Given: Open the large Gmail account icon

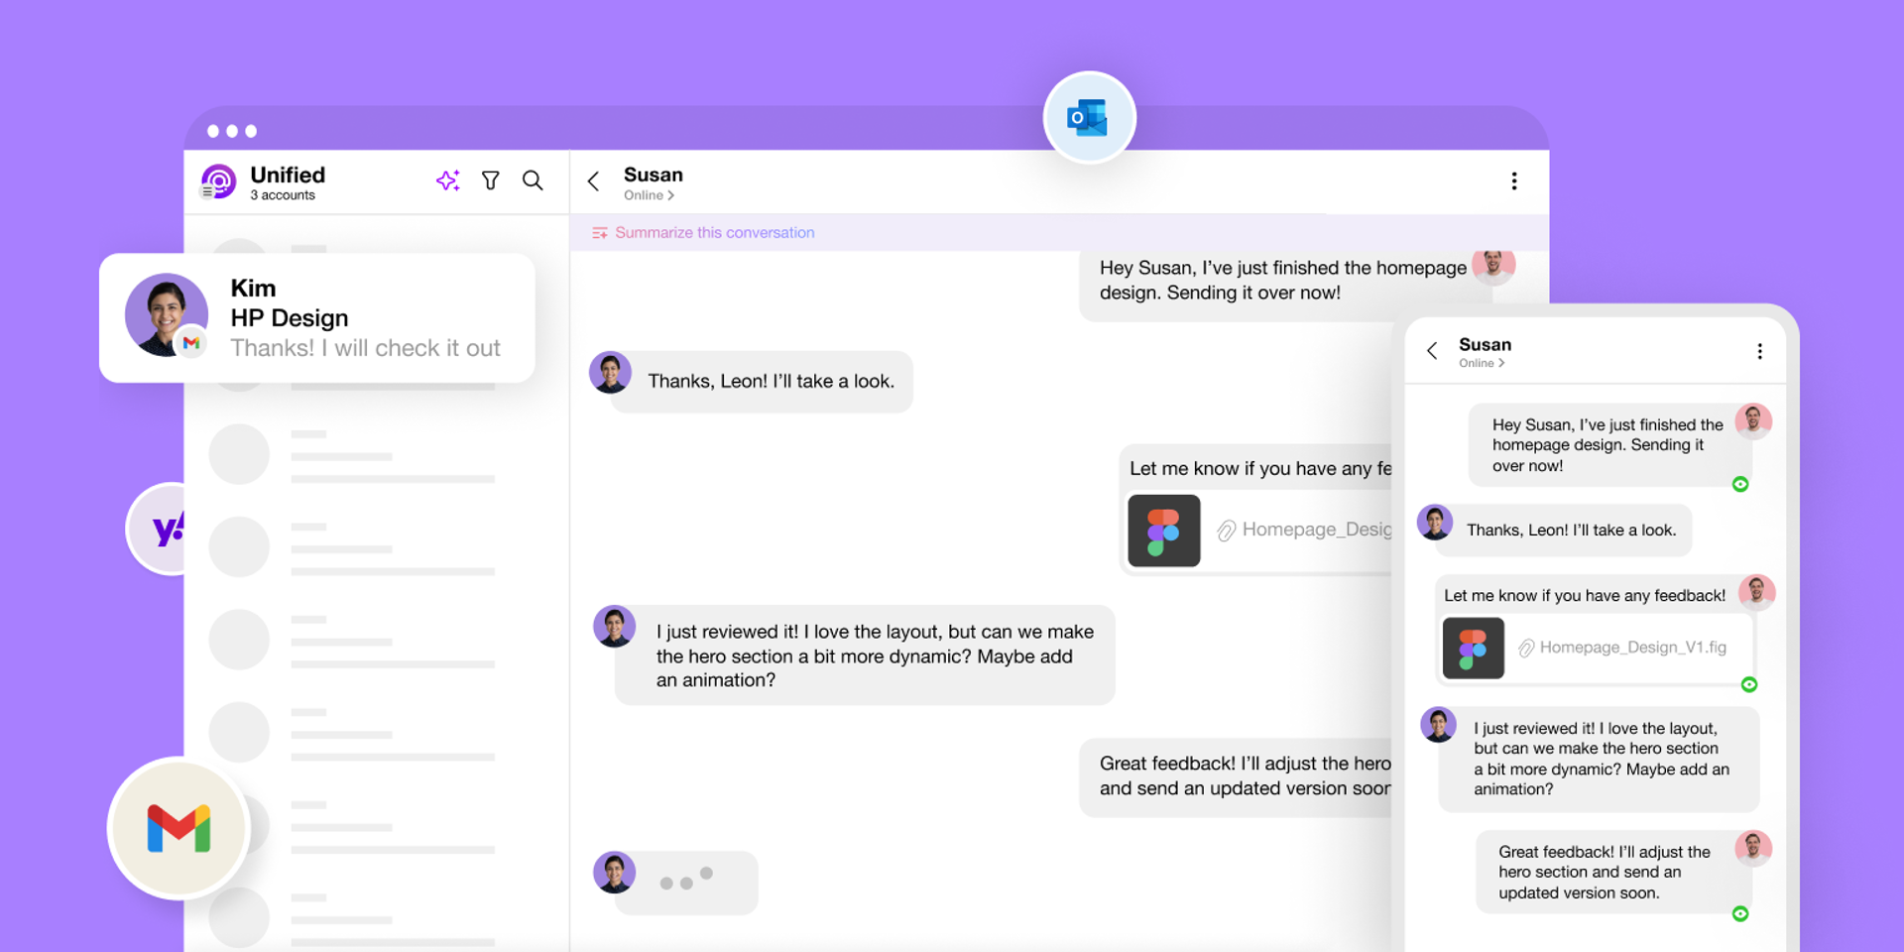Looking at the screenshot, I should click(x=178, y=828).
